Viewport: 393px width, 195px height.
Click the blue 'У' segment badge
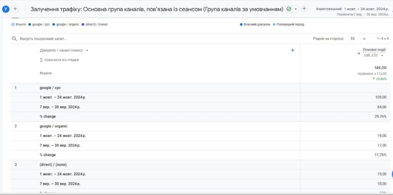[x=6, y=9]
